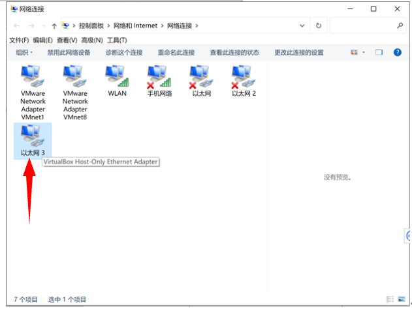The image size is (412, 313).
Task: Click 禁用此网络设备 button
Action: coord(69,52)
